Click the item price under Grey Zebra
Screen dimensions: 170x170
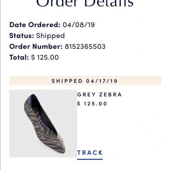[x=92, y=104]
